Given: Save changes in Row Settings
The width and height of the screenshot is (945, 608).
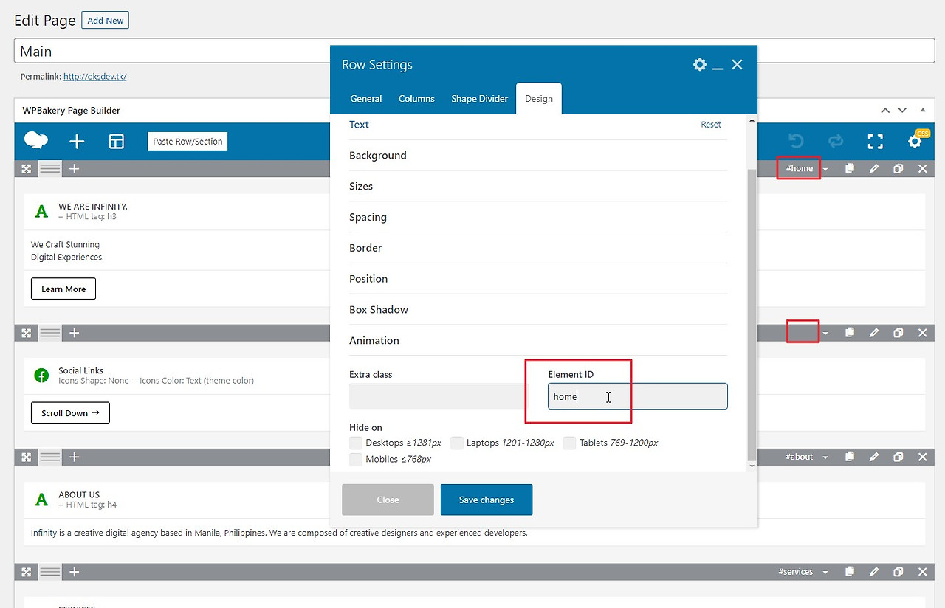Looking at the screenshot, I should [487, 500].
